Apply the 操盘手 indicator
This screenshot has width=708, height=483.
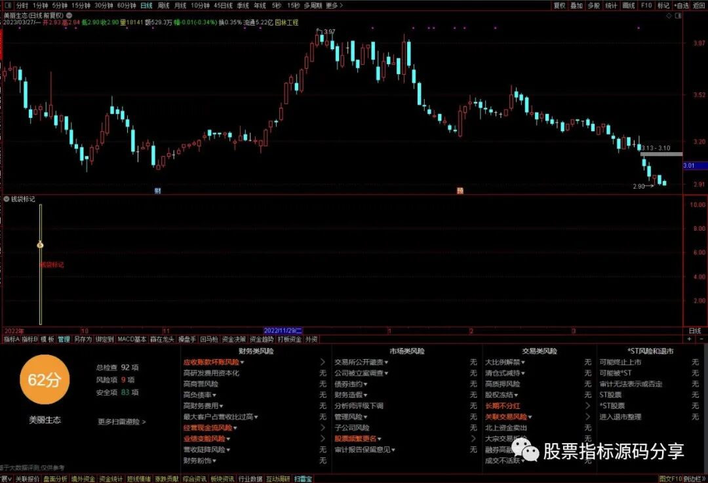click(x=187, y=339)
